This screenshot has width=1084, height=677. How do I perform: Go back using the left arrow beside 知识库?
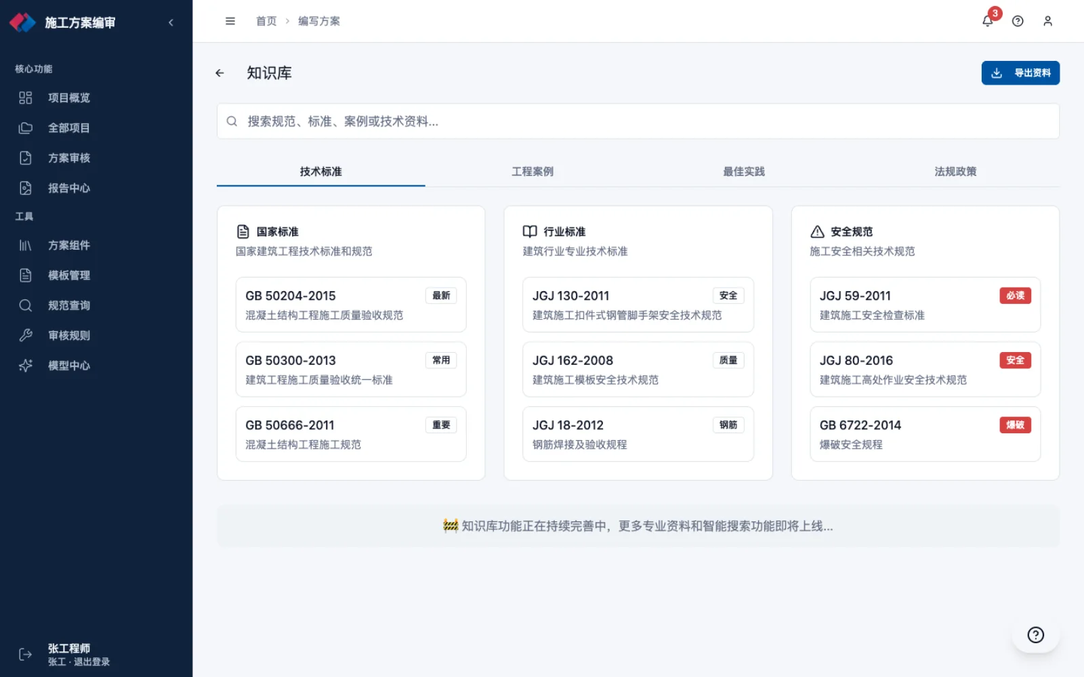tap(220, 73)
